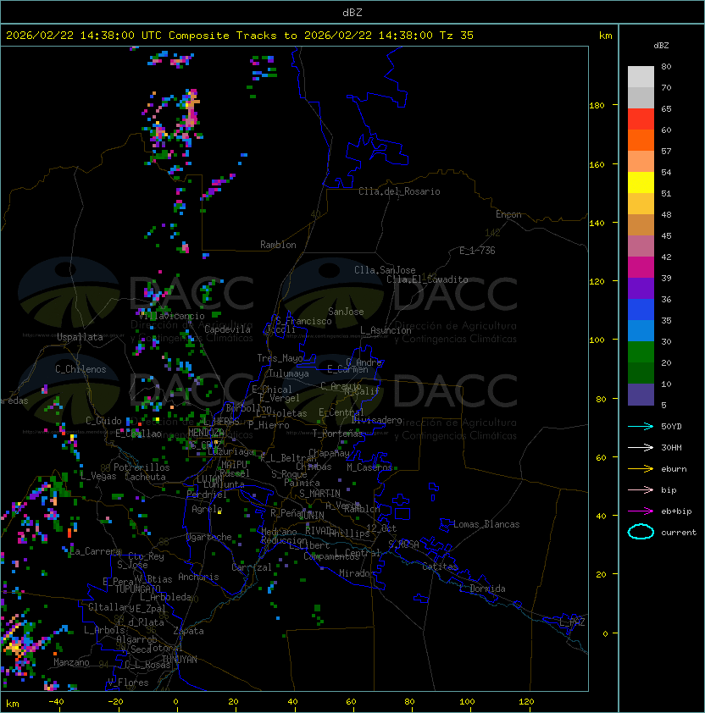
Task: Pick the bright green swatch in dBZ scale
Action: (641, 351)
